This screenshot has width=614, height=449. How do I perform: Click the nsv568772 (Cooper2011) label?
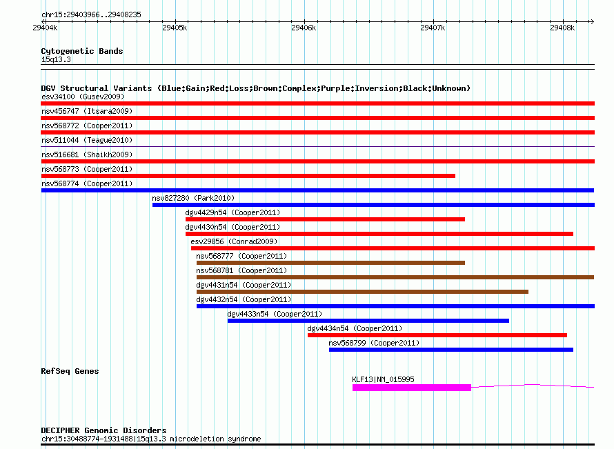coord(87,126)
